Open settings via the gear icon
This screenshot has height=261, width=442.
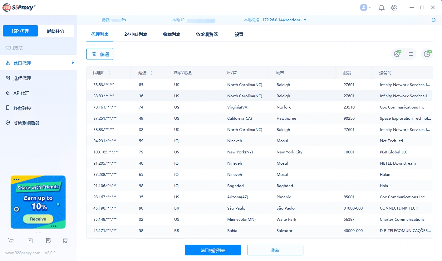pyautogui.click(x=394, y=8)
